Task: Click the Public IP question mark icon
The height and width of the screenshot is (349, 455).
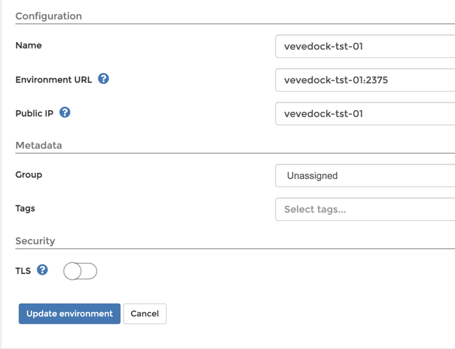Action: point(65,112)
